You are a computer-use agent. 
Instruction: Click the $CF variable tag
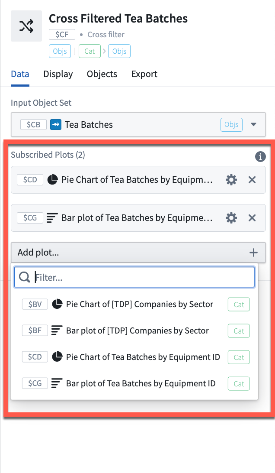coord(62,35)
